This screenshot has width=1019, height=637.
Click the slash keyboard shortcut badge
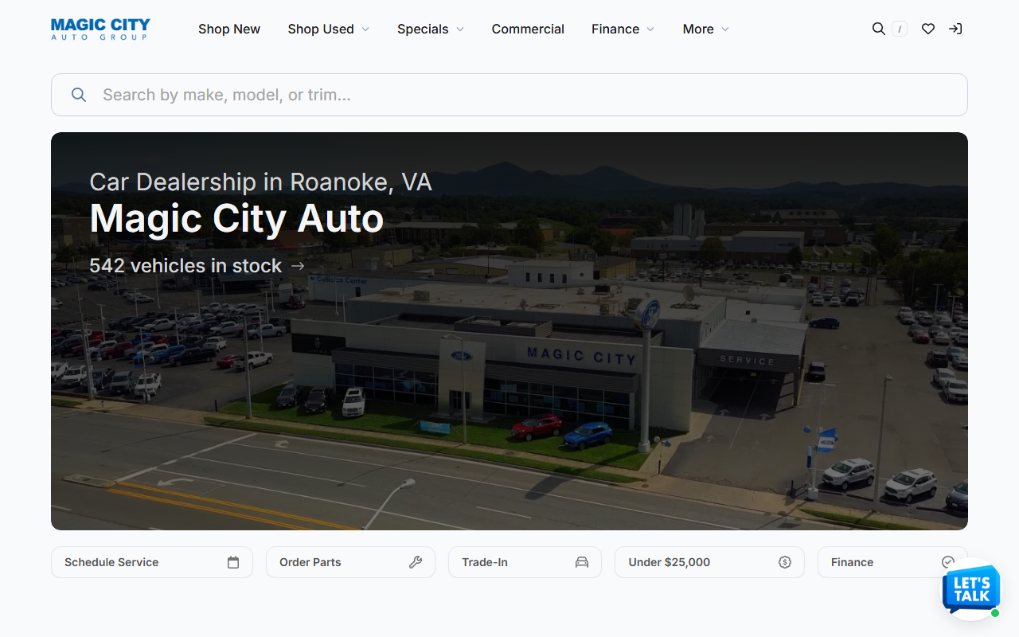(900, 29)
